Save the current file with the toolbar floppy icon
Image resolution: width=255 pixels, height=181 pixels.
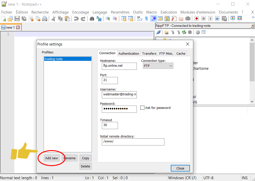tap(17, 19)
